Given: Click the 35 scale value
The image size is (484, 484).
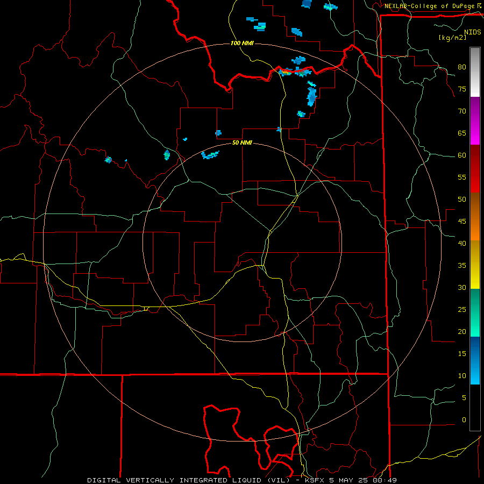Looking at the screenshot, I should point(462,266).
